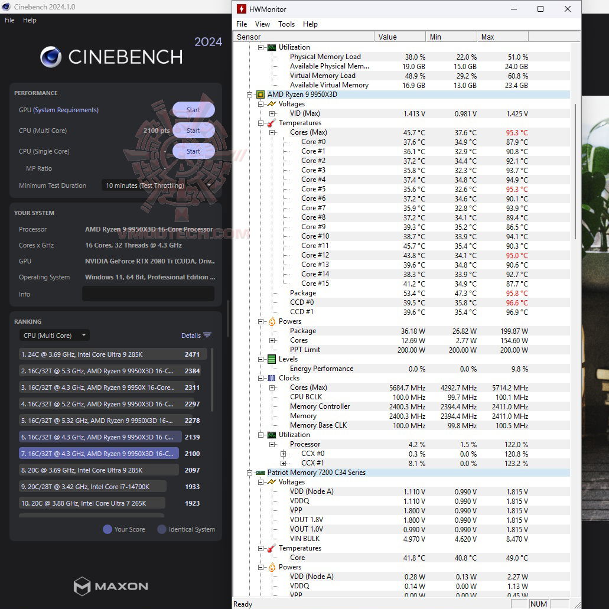Start the GPU (System Requirements) test

pos(193,110)
